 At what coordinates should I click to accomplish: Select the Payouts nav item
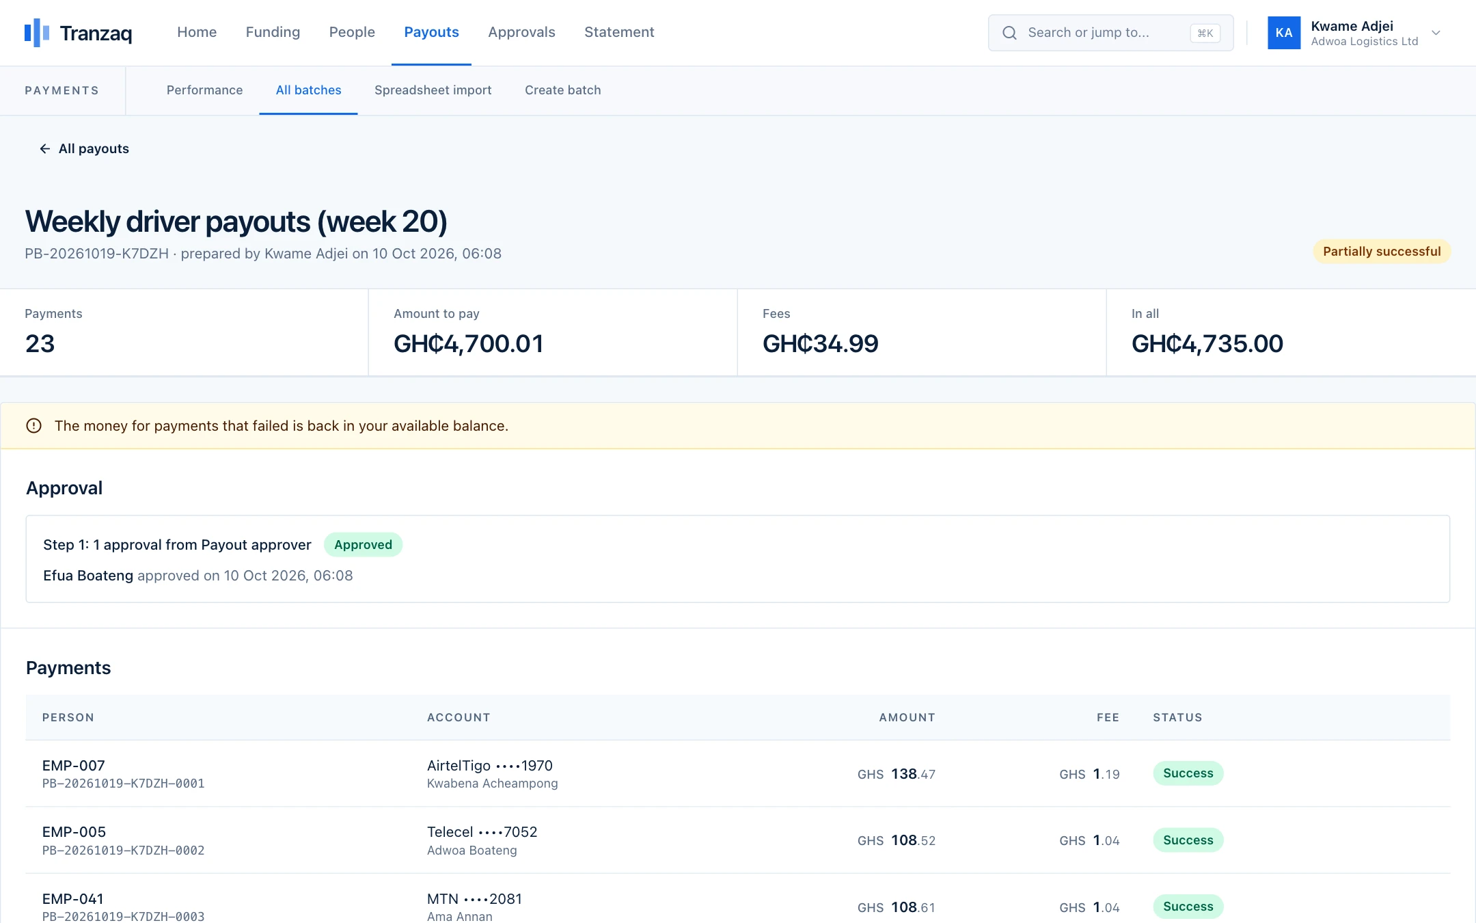click(x=431, y=32)
